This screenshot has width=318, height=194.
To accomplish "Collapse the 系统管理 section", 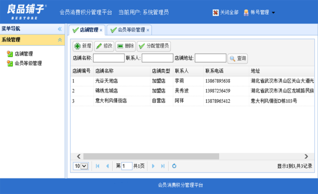I will [x=60, y=40].
